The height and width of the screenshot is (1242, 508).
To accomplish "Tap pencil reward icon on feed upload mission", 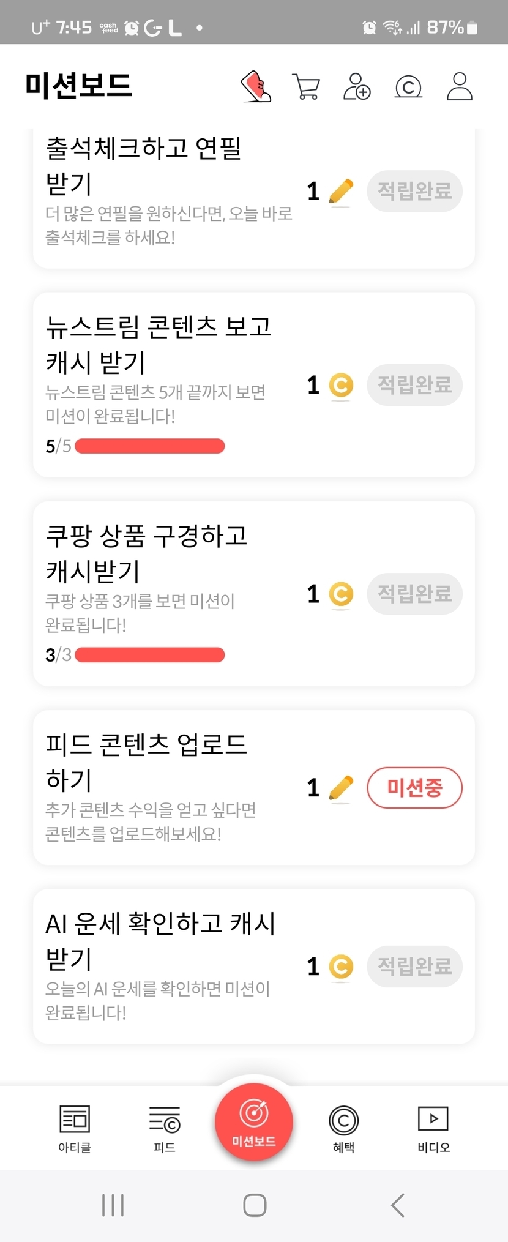I will pyautogui.click(x=341, y=788).
